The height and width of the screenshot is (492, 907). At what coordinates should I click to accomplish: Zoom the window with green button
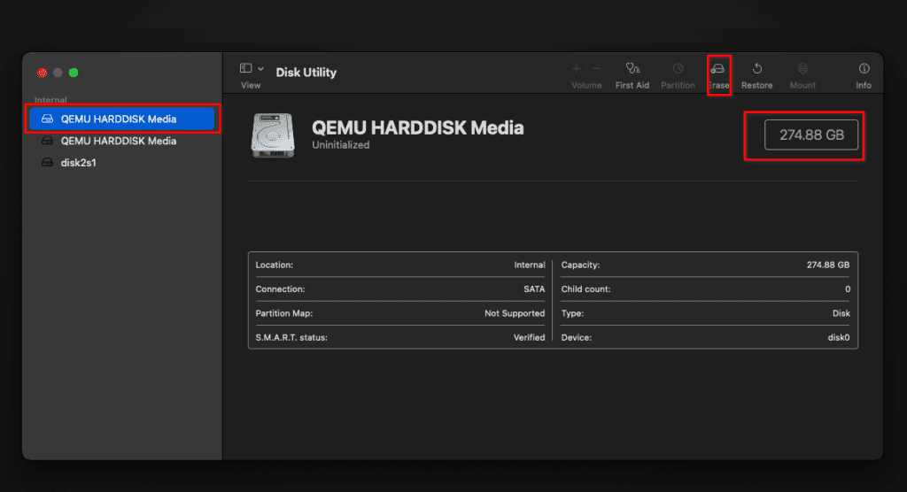click(x=74, y=73)
